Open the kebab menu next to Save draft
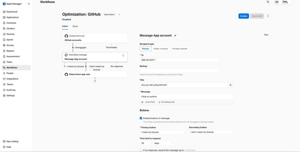The width and height of the screenshot is (300, 152). coord(268,16)
